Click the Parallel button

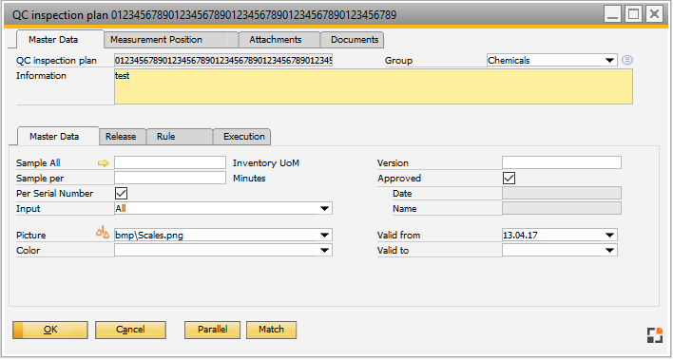(x=213, y=330)
